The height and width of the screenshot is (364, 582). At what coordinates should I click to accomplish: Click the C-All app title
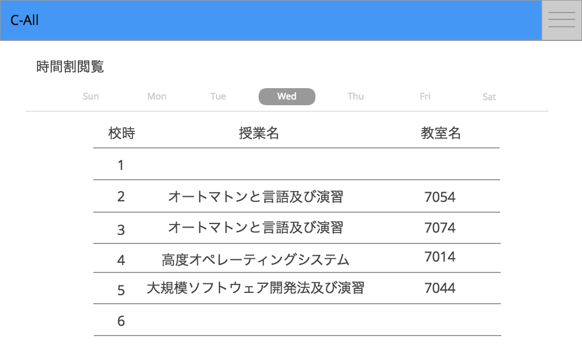click(x=24, y=20)
